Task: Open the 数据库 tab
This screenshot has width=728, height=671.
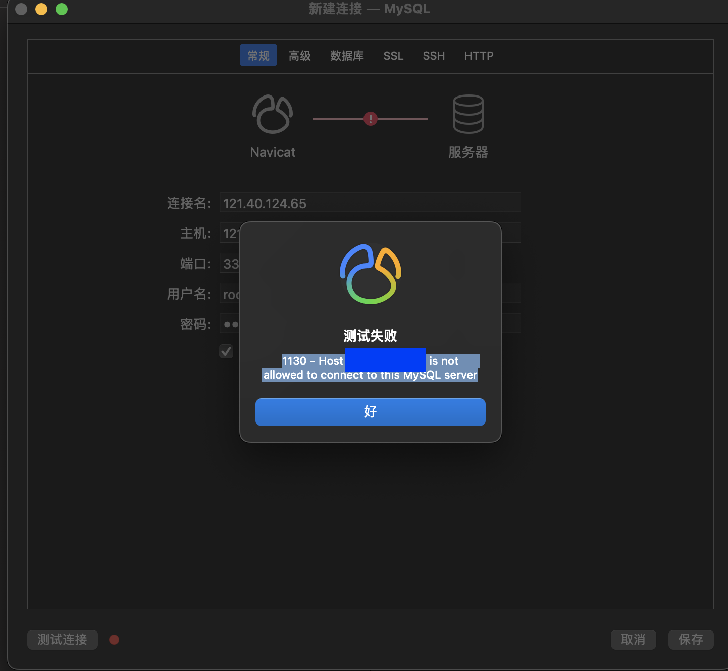Action: (347, 56)
